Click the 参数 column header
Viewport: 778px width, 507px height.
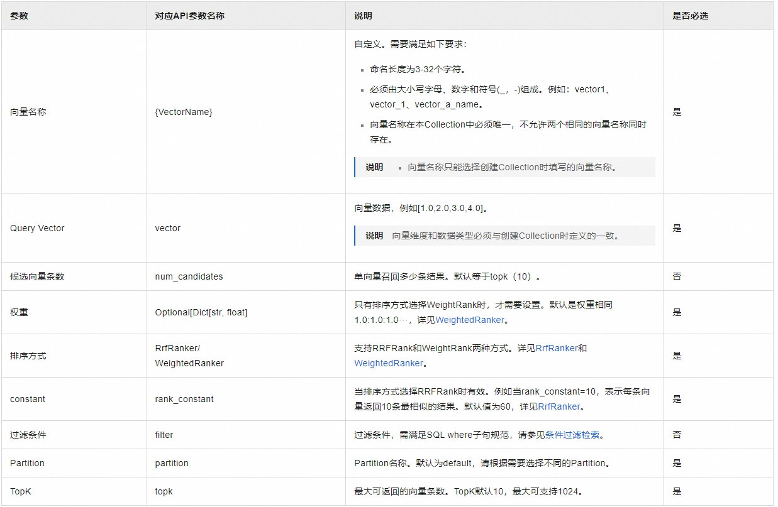click(x=19, y=16)
